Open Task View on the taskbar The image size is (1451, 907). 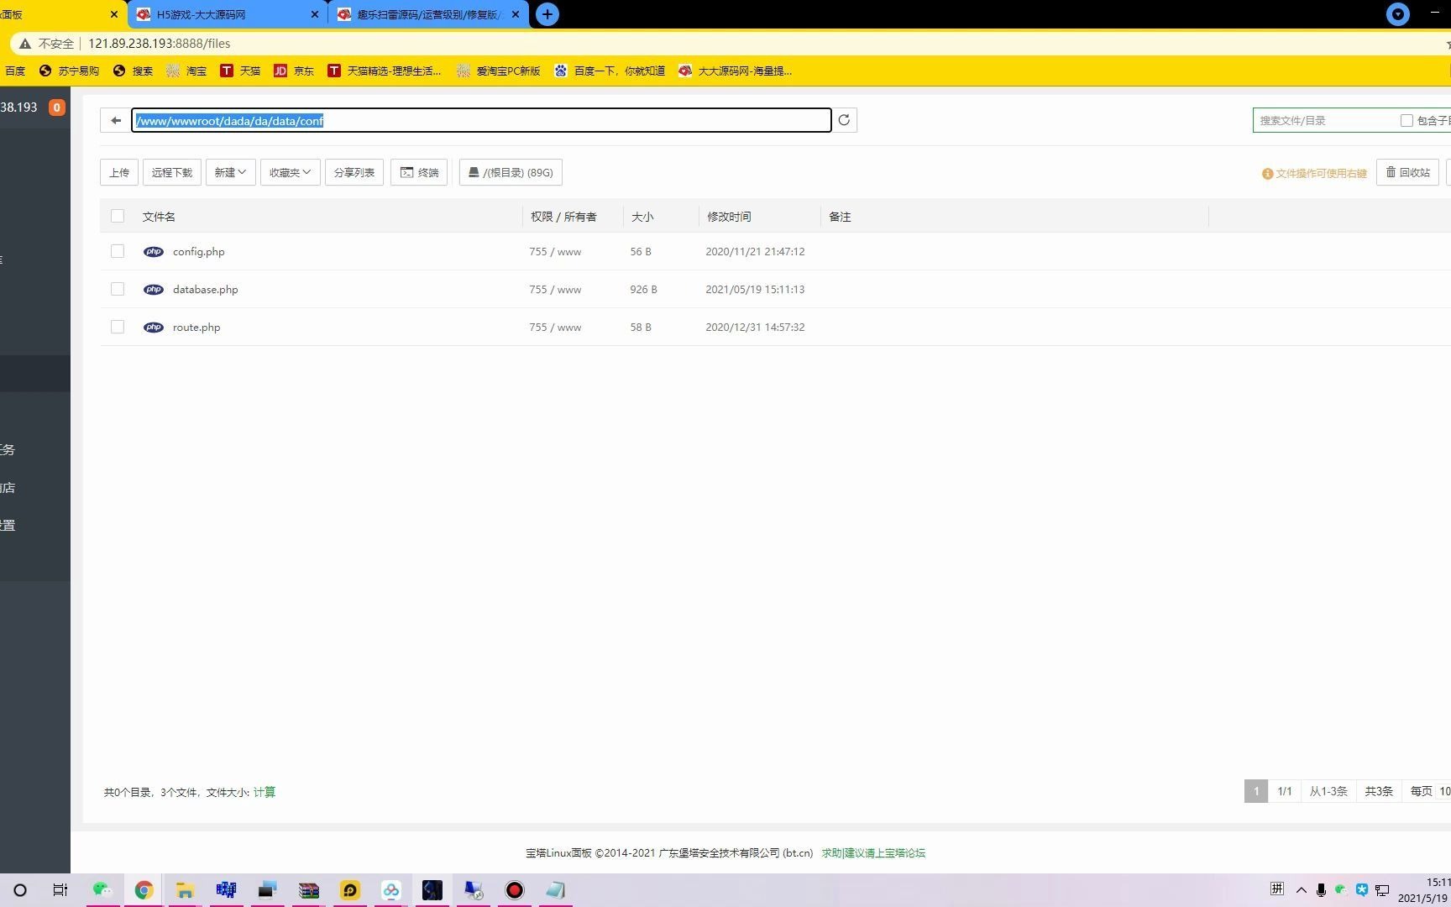60,890
